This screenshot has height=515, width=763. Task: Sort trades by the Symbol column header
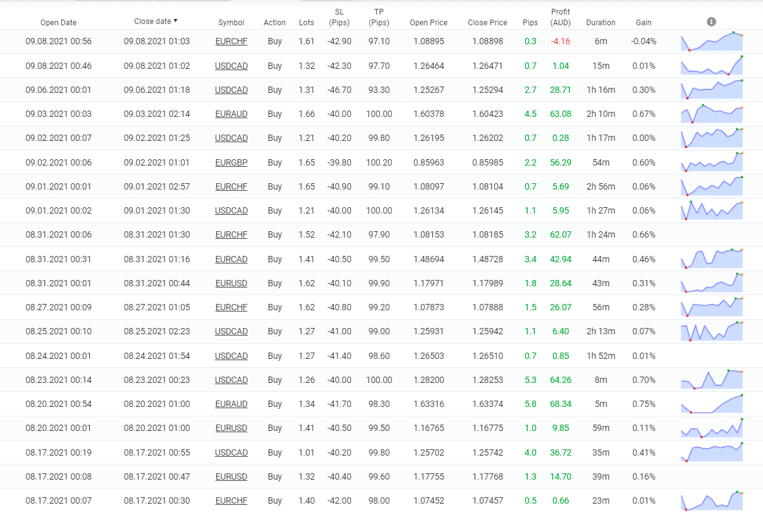pos(231,23)
